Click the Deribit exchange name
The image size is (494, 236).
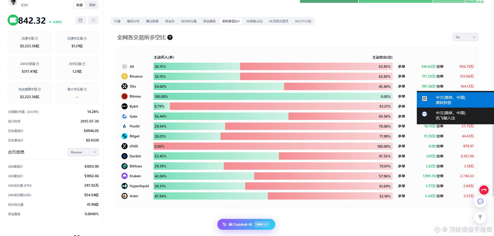point(135,156)
